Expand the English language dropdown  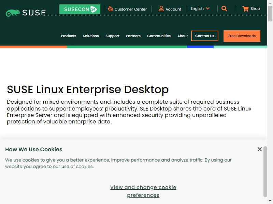[x=200, y=8]
